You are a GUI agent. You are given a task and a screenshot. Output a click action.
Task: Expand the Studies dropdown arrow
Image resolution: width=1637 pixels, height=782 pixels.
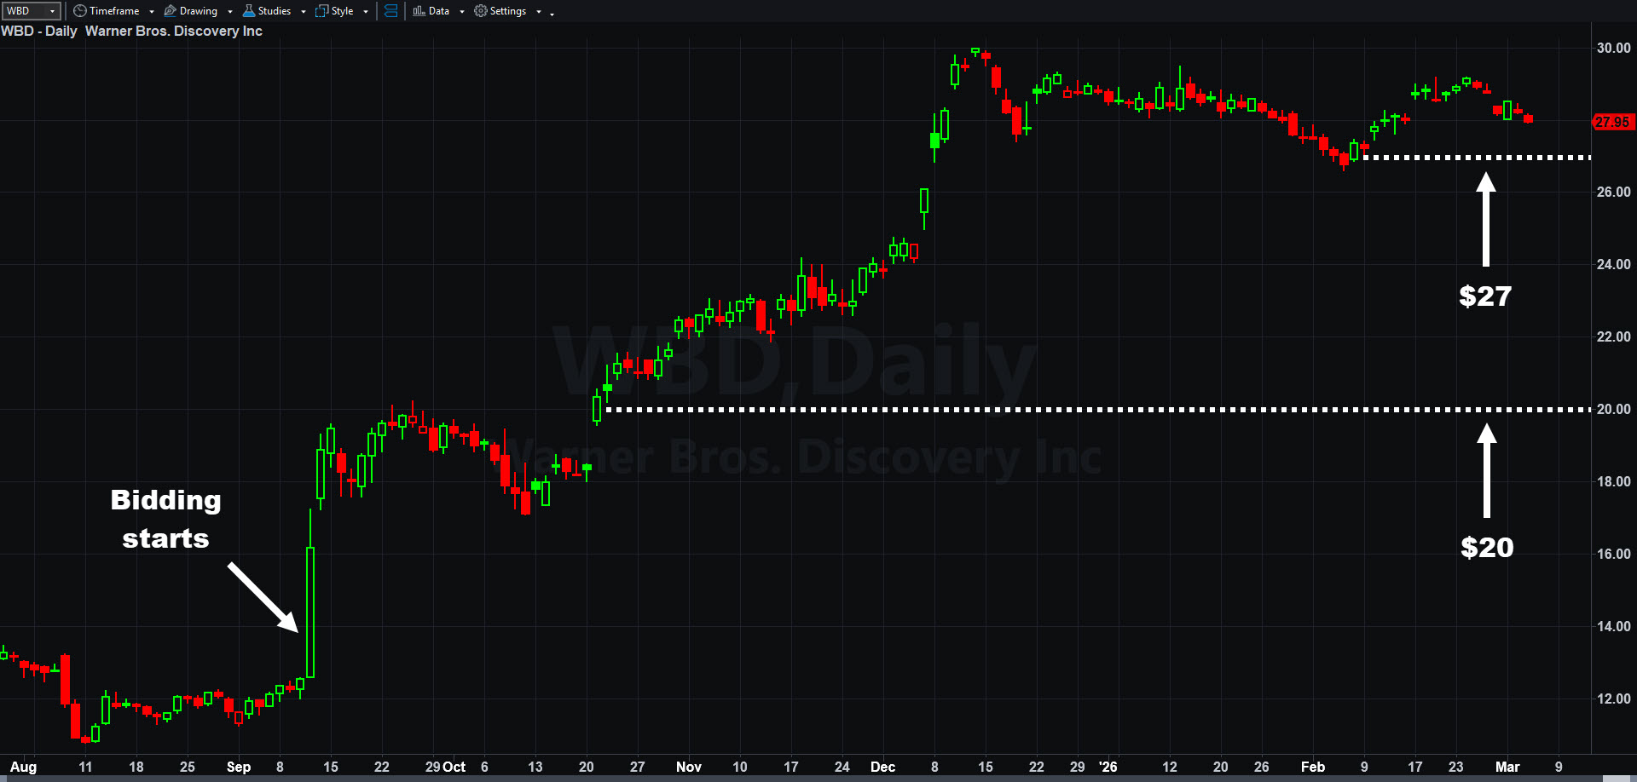(304, 12)
